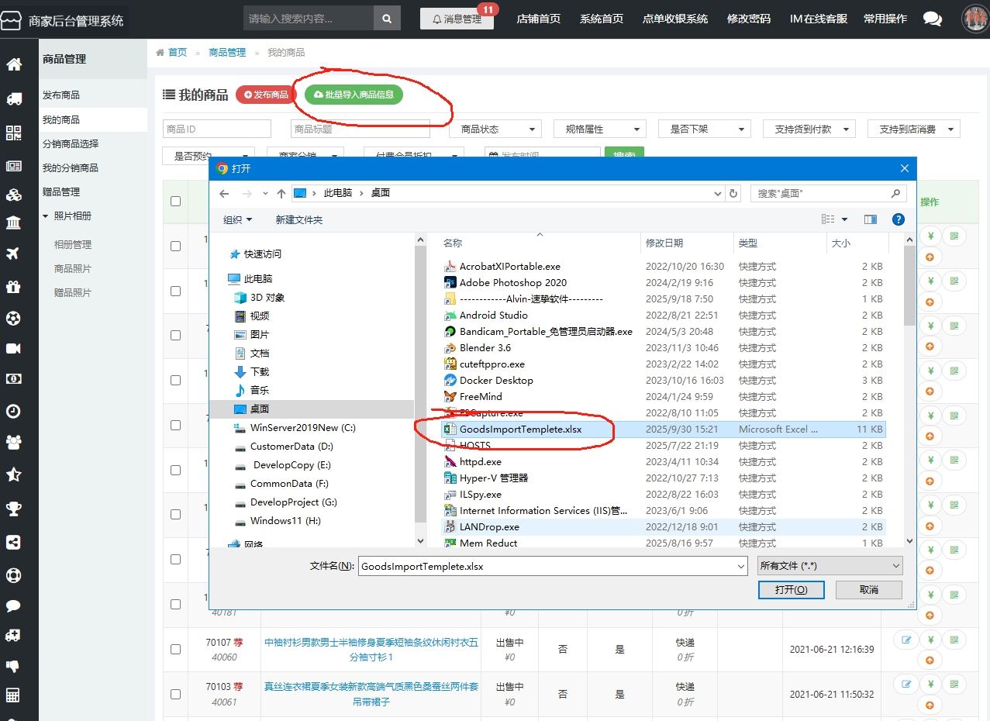This screenshot has height=721, width=990.
Task: Select 点单收银系统 in top navigation
Action: click(675, 19)
